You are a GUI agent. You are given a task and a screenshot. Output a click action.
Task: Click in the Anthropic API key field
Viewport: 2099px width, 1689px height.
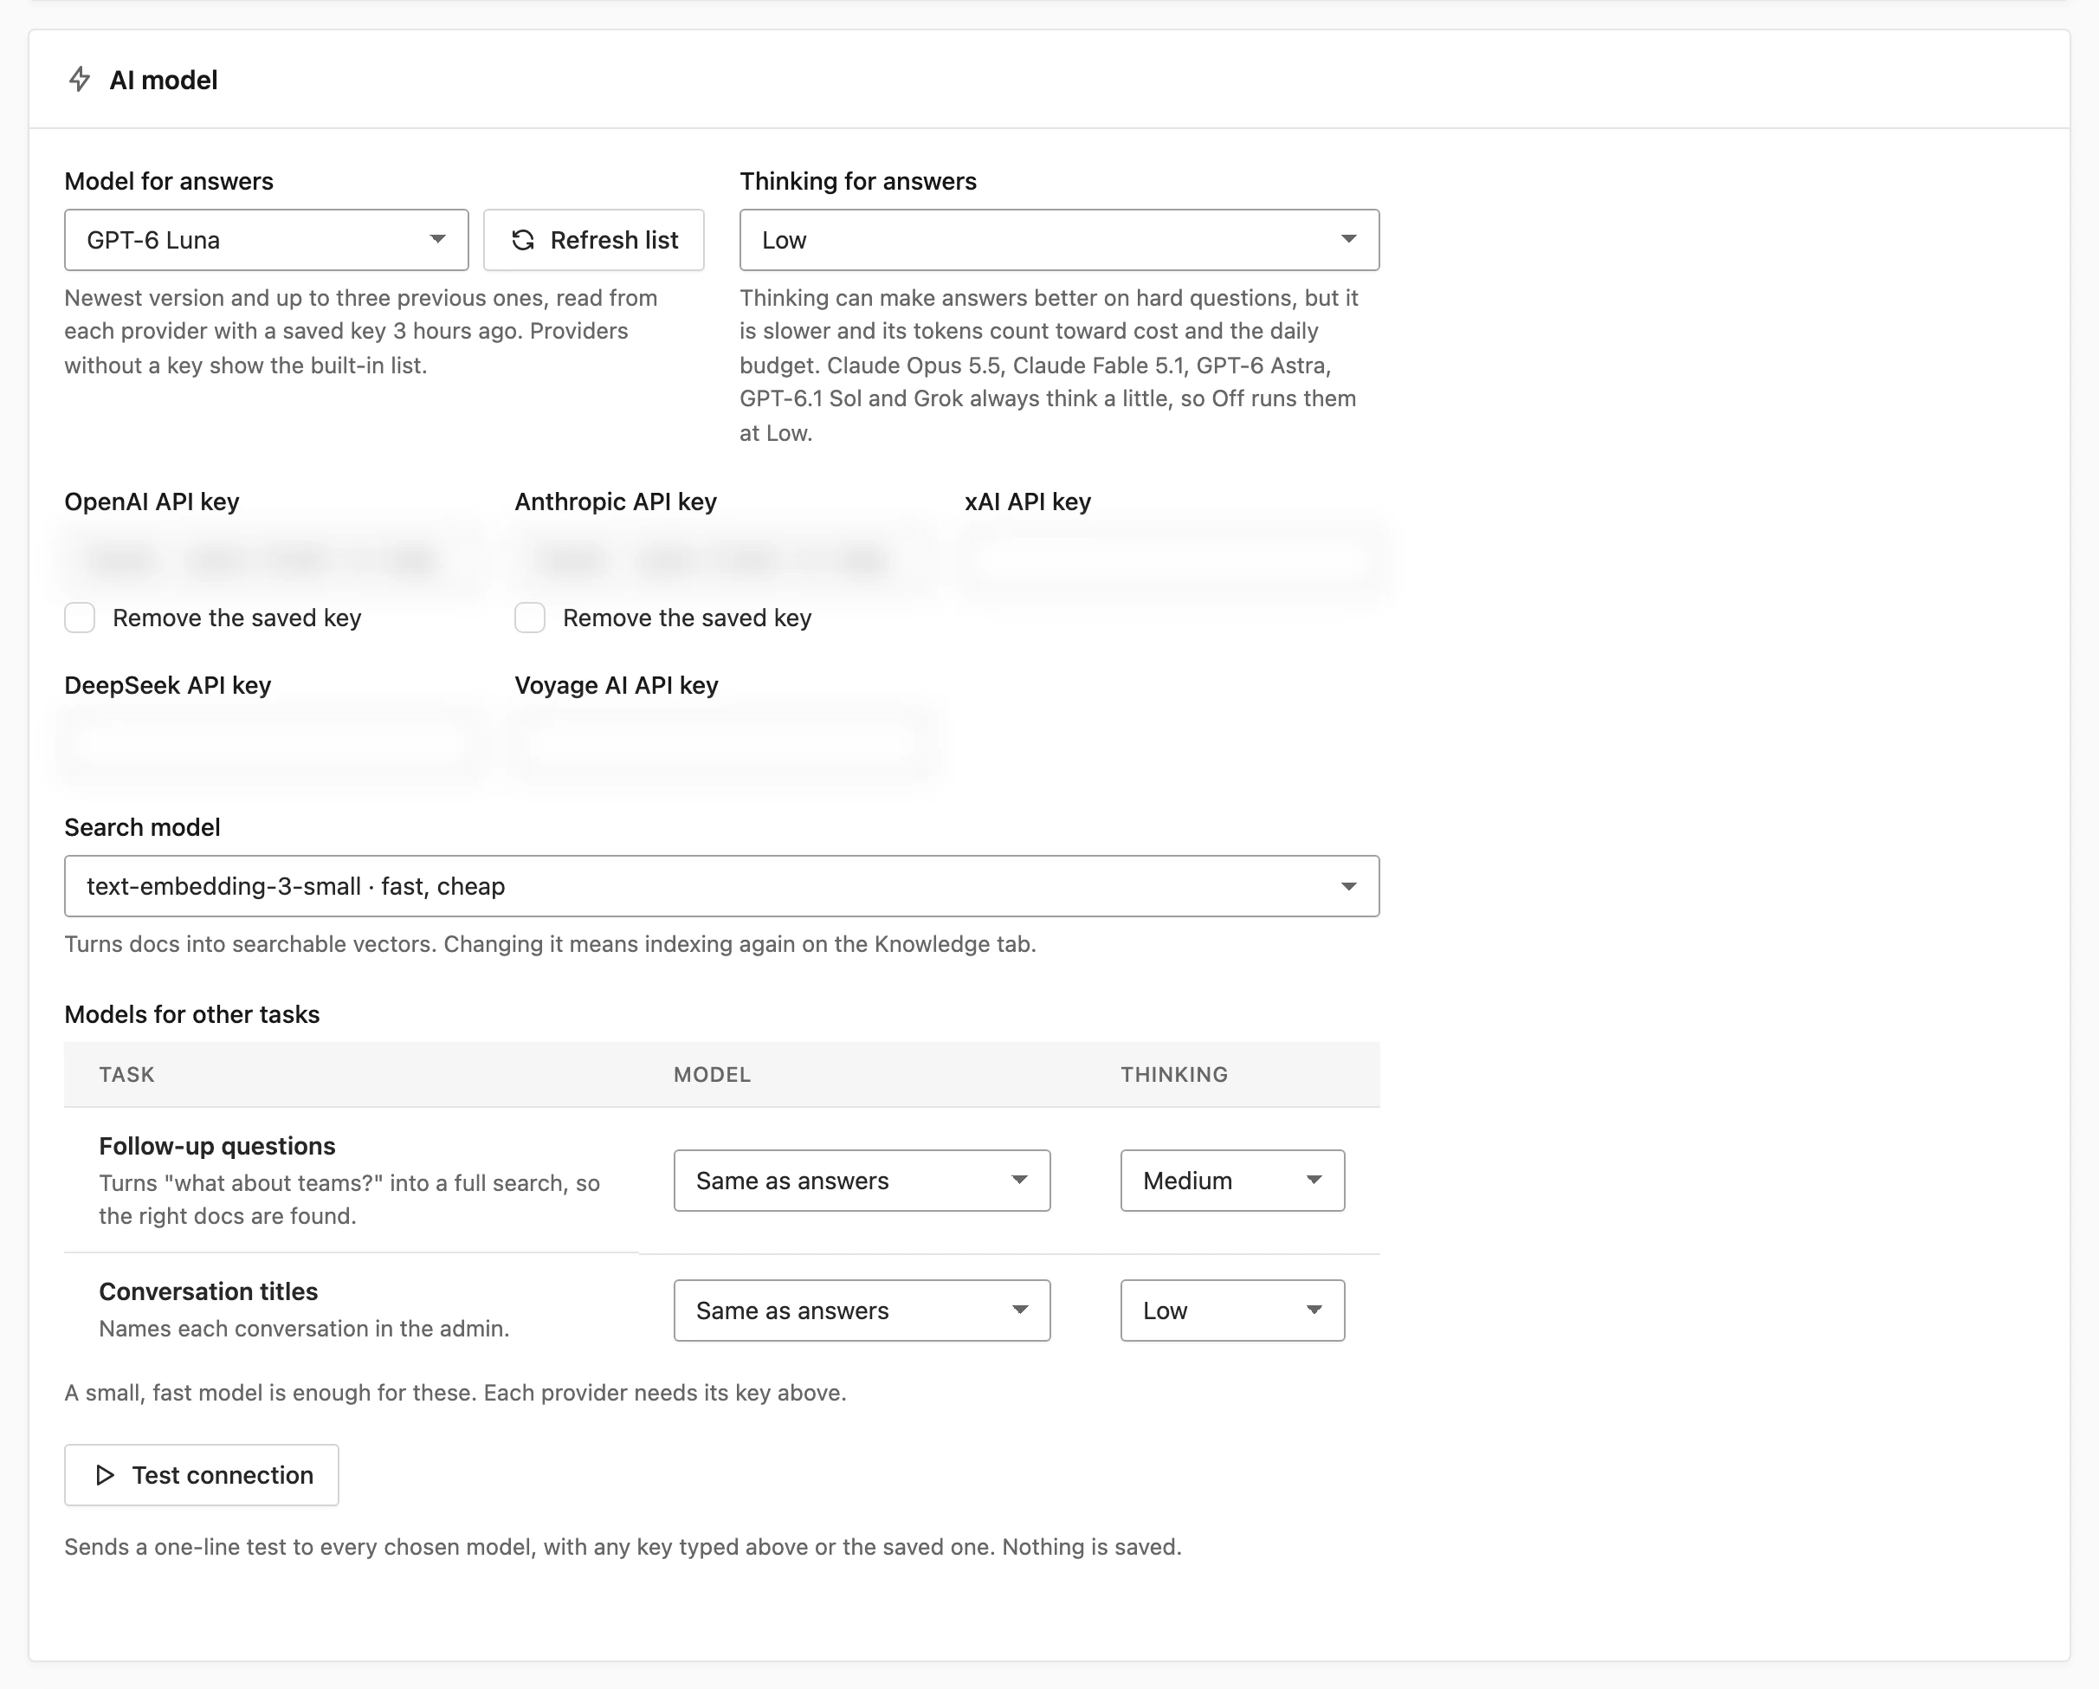pos(722,560)
